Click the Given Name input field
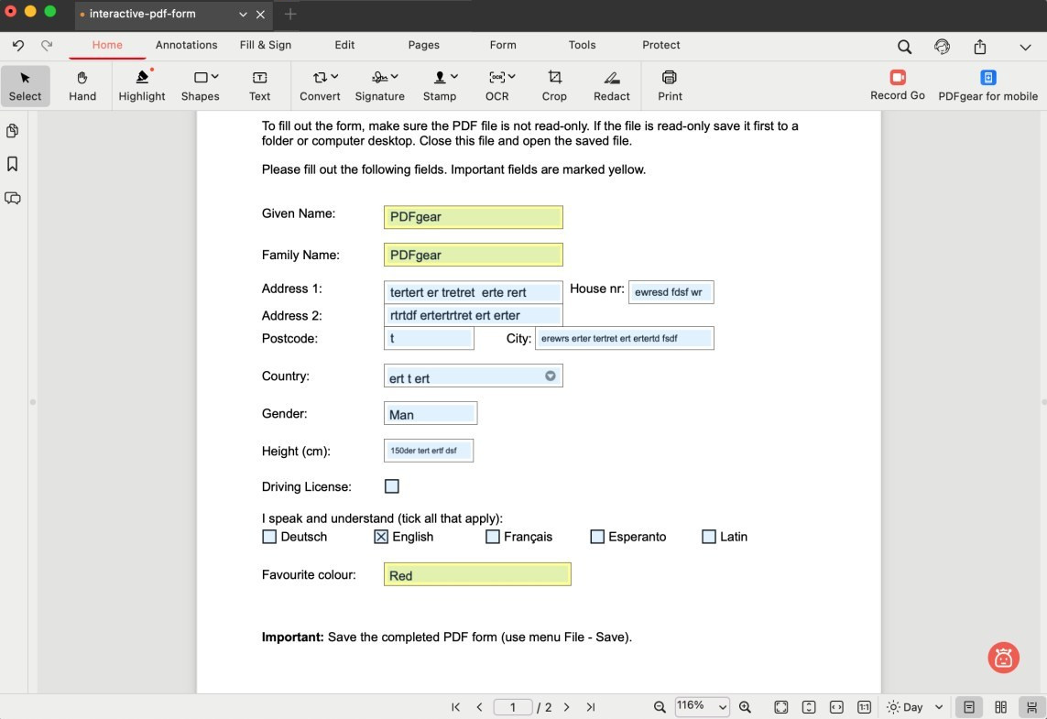The width and height of the screenshot is (1047, 719). point(473,217)
